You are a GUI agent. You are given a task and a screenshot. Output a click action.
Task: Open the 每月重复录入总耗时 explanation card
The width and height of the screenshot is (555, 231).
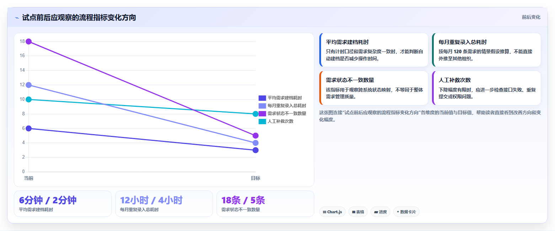pyautogui.click(x=486, y=50)
